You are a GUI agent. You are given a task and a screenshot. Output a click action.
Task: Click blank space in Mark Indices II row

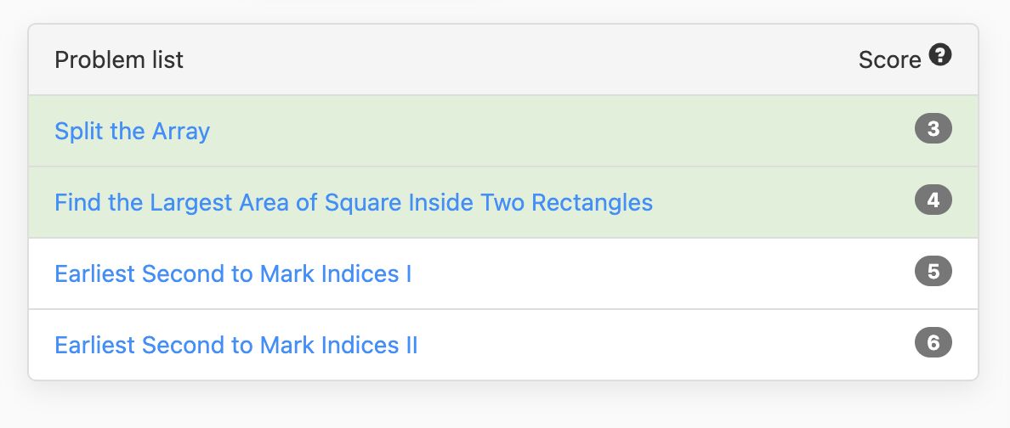tap(663, 346)
